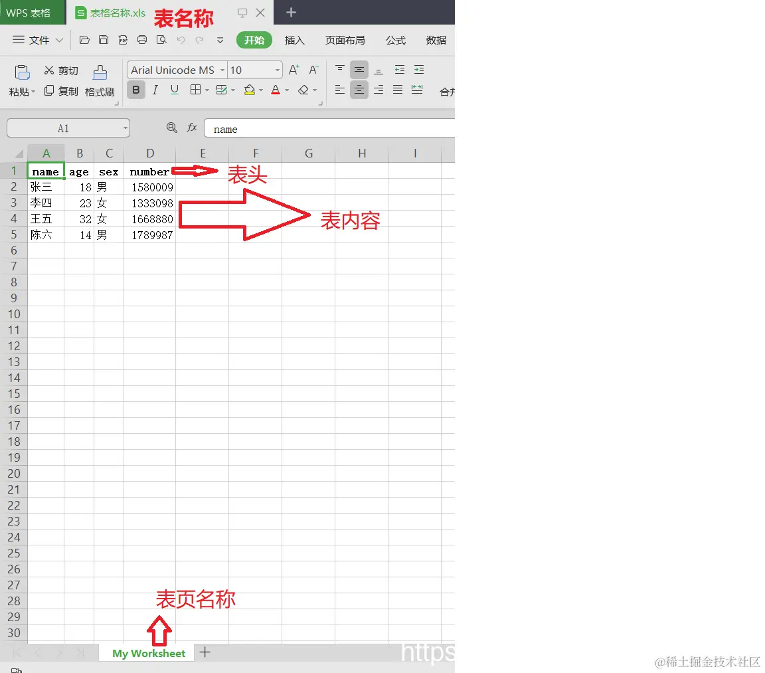Toggle Bold formatting
Screen dimensions: 765x673
[136, 90]
